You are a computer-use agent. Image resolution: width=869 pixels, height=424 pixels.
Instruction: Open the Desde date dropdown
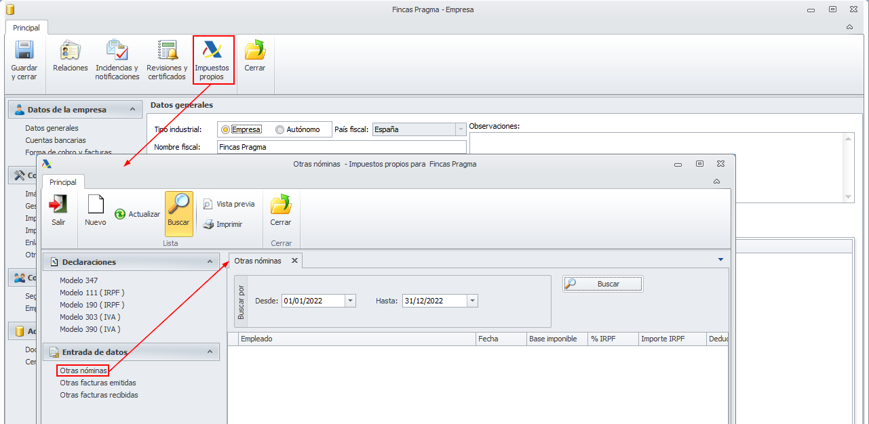point(350,301)
